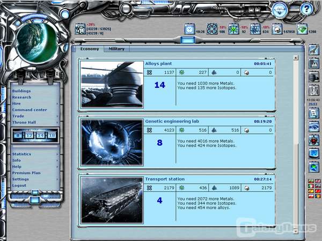Viewport: 322px width, 241px height.
Task: Expand the Statistics submenu arrow
Action: click(57, 154)
